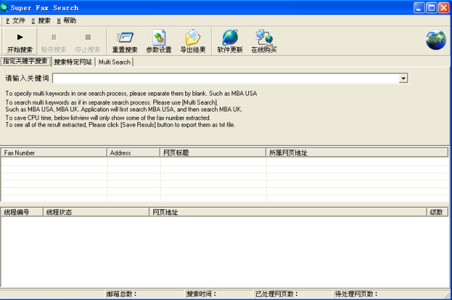Viewport: 452px width, 300px height.
Task: Open the 文件 menu
Action: (15, 21)
